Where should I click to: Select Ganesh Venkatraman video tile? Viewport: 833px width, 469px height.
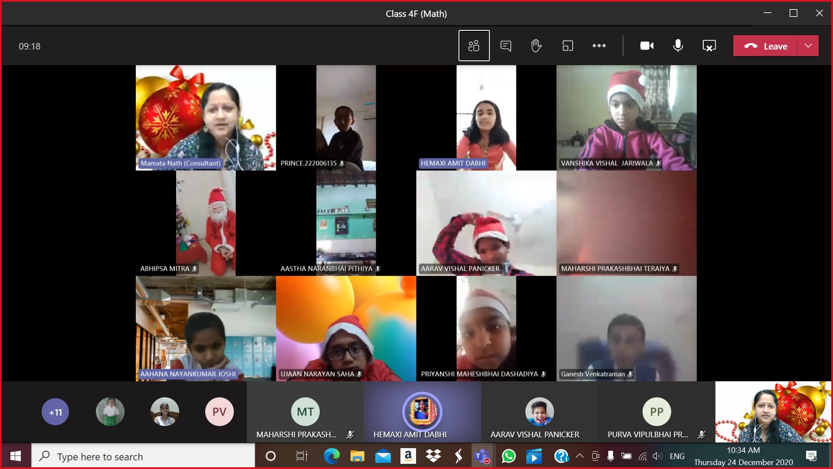click(626, 329)
